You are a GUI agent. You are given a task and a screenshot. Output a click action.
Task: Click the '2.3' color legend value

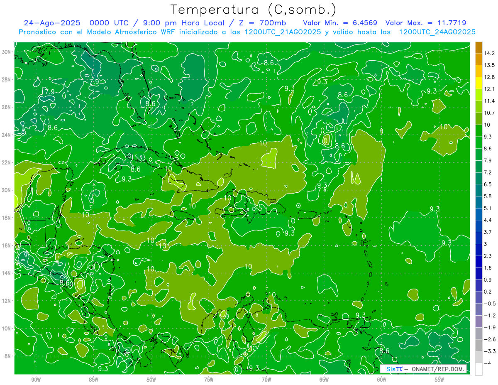(488, 256)
